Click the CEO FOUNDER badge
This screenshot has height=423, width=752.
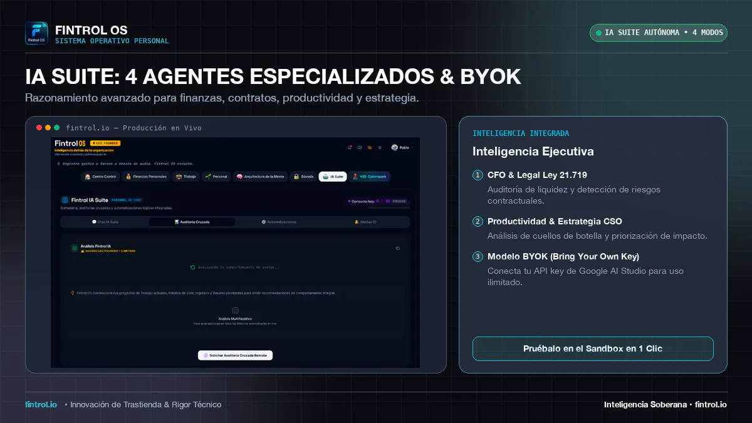pos(105,143)
